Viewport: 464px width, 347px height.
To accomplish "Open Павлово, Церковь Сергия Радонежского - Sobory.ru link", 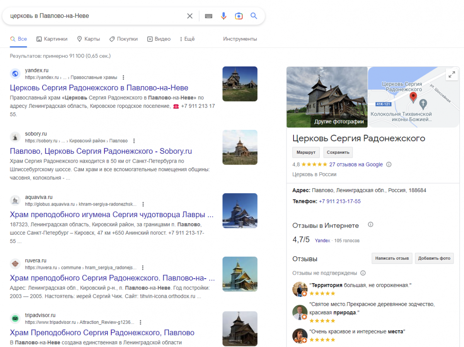I will (x=101, y=151).
